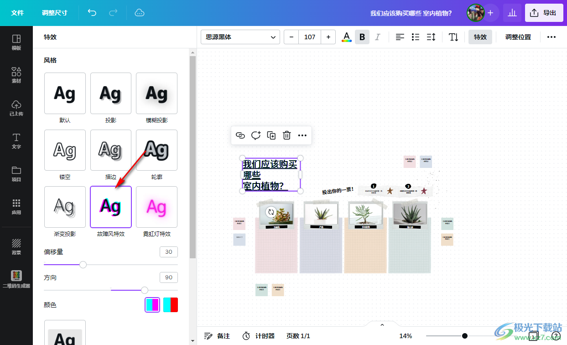Select the 默认 default text style

[65, 93]
